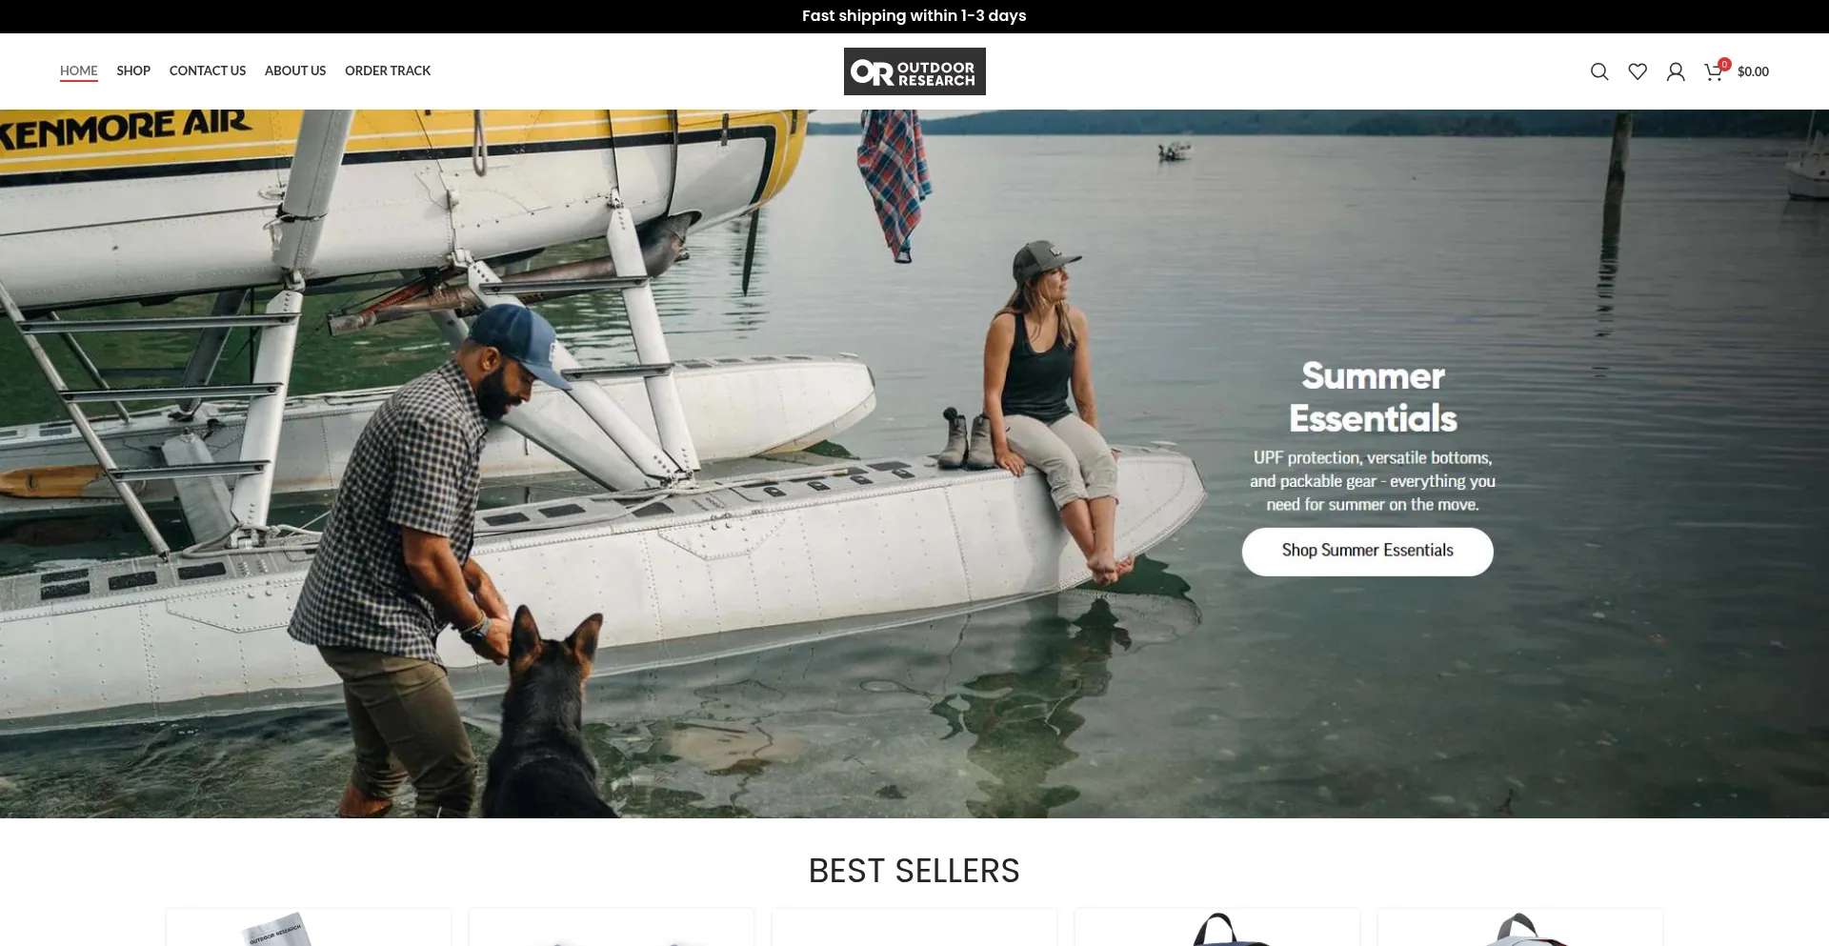Open the user account icon

pos(1676,71)
